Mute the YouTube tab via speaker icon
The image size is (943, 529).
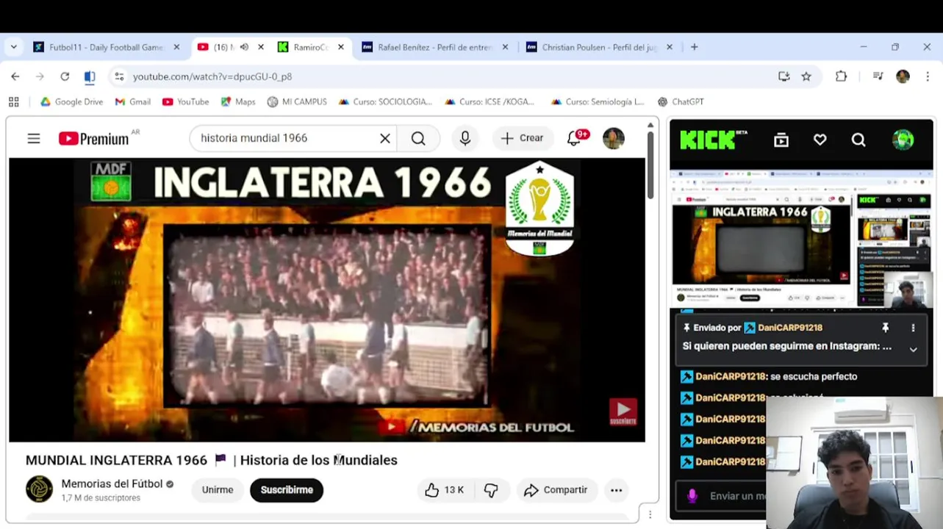point(244,47)
